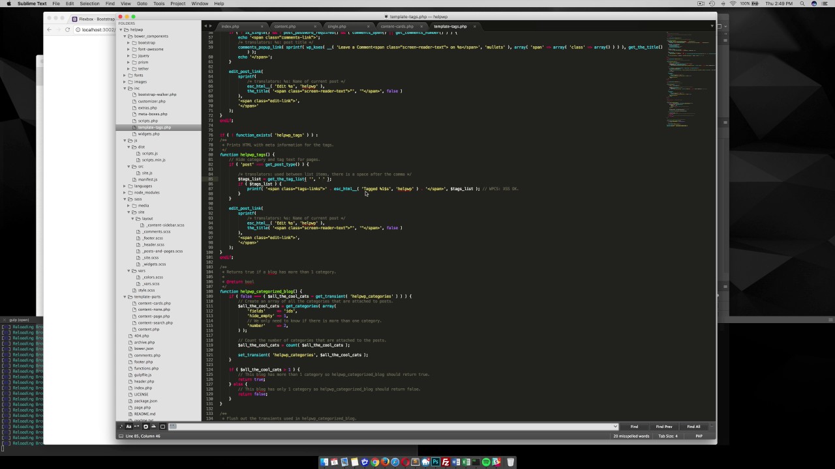Viewport: 835px width, 469px height.
Task: Open Spotify from the Dock
Action: 486,462
